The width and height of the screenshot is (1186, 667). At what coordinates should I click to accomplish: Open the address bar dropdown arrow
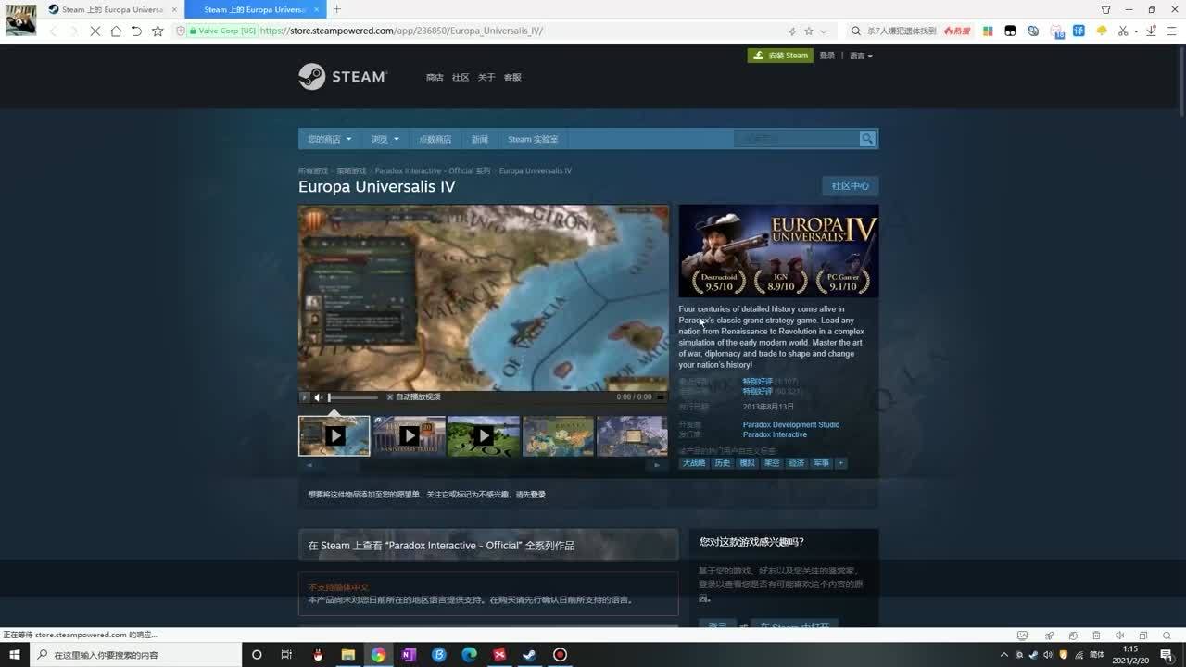(x=824, y=31)
